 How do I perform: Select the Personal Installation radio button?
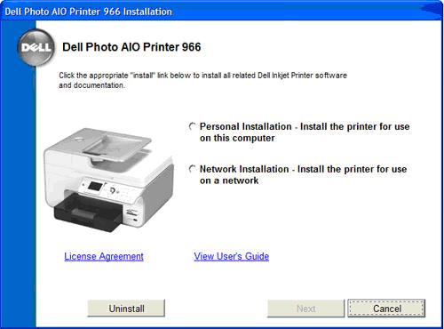[193, 126]
